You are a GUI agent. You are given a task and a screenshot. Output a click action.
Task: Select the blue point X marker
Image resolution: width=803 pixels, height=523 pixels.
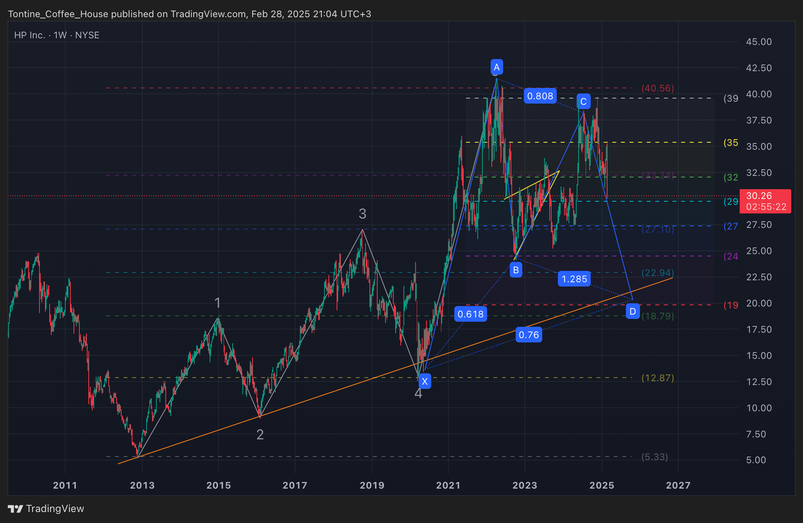pos(425,381)
